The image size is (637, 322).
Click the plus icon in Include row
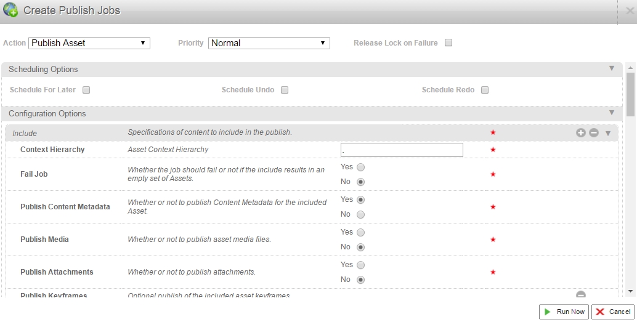[x=580, y=133]
